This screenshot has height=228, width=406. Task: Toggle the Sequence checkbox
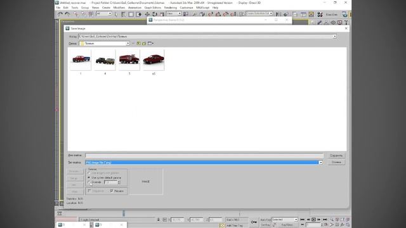click(x=89, y=191)
